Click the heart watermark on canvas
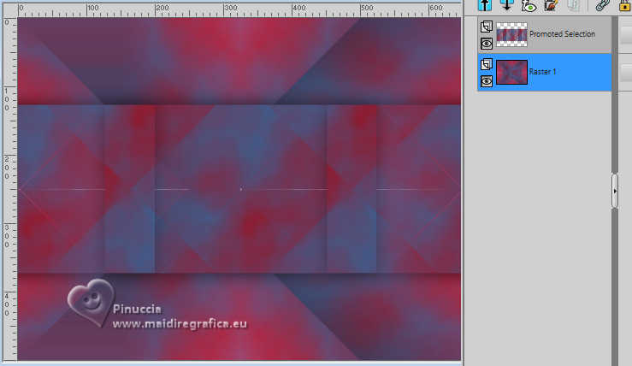The height and width of the screenshot is (366, 632). [x=92, y=303]
